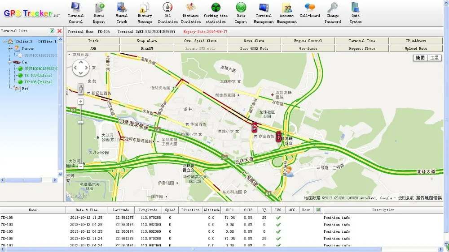Click Save GPRS Mode button

click(x=254, y=48)
